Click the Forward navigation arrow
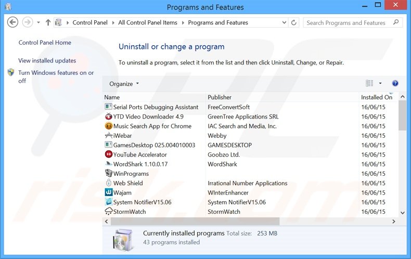This screenshot has height=259, width=411. [28, 22]
